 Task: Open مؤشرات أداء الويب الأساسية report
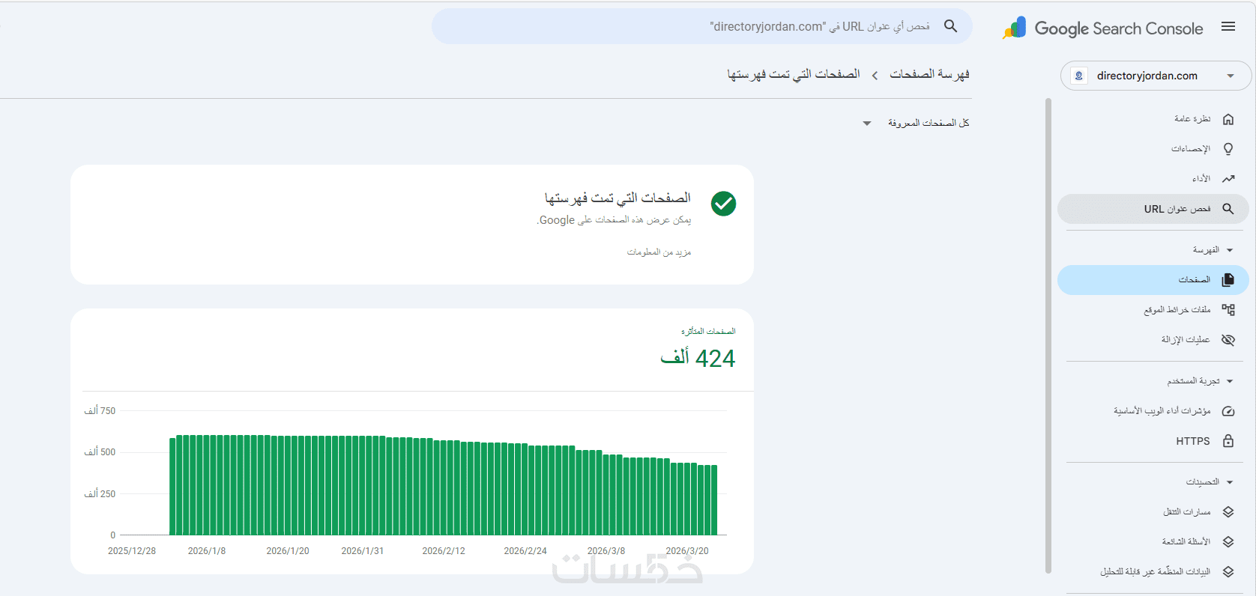tap(1153, 411)
